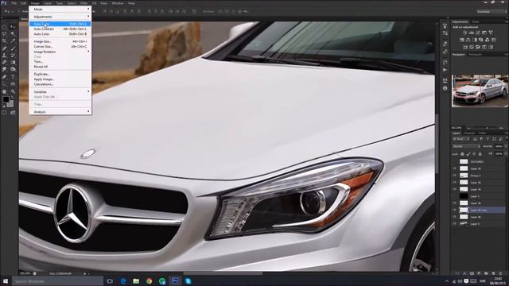
Task: Select the Clone Stamp tool
Action: pyautogui.click(x=5, y=56)
